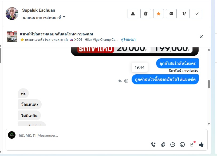Start a call with phone plus icon

coord(153,145)
